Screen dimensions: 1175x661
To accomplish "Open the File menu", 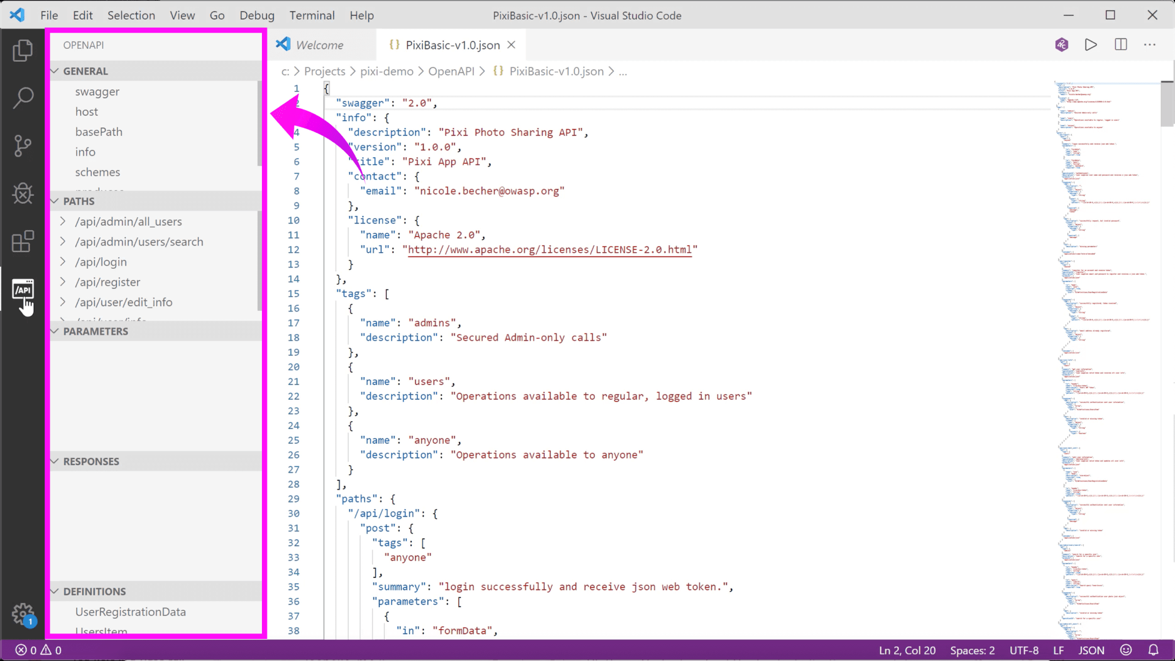I will [x=49, y=15].
